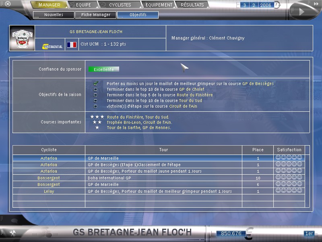The height and width of the screenshot is (242, 322).
Task: Click the French flag icon
Action: point(72,45)
